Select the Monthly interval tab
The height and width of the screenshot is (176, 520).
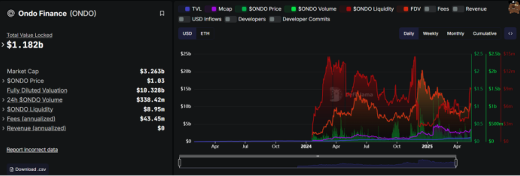click(455, 34)
